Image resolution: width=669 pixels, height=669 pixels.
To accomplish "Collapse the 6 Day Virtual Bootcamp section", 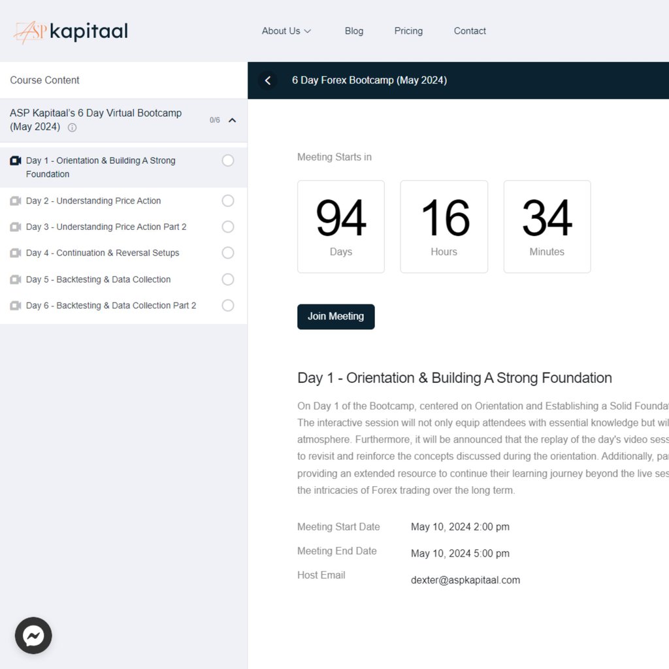I will [232, 120].
